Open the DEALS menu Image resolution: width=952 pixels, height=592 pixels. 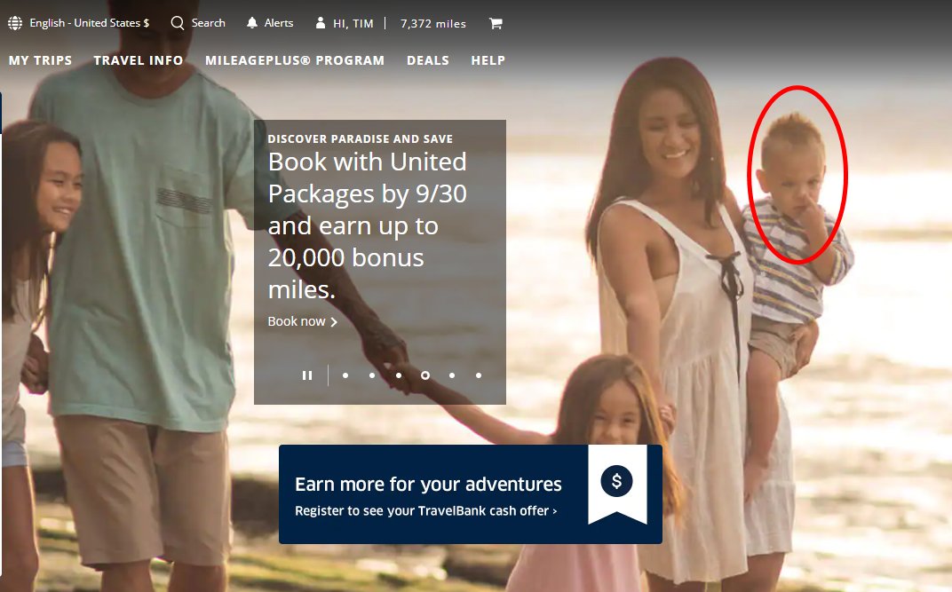(428, 60)
